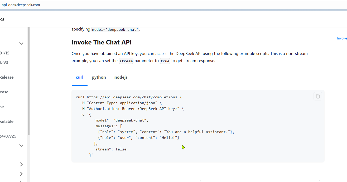The height and width of the screenshot is (182, 347).
Task: Open the sidebar item ending in 01/15
Action: (5, 53)
